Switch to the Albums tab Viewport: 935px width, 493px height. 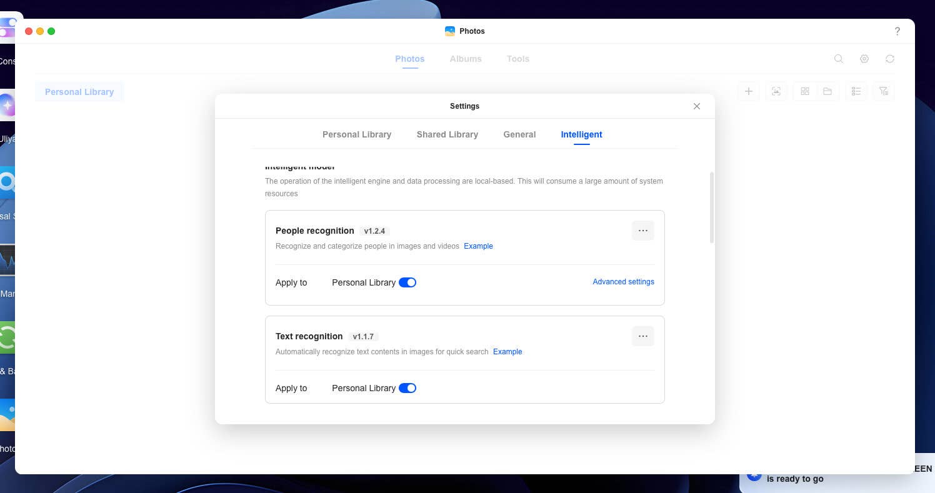point(466,59)
